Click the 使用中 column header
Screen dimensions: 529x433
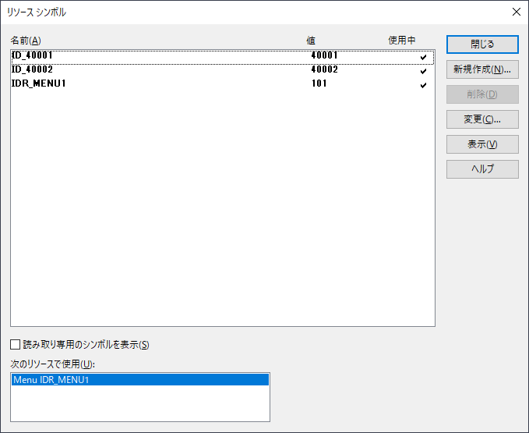[402, 40]
